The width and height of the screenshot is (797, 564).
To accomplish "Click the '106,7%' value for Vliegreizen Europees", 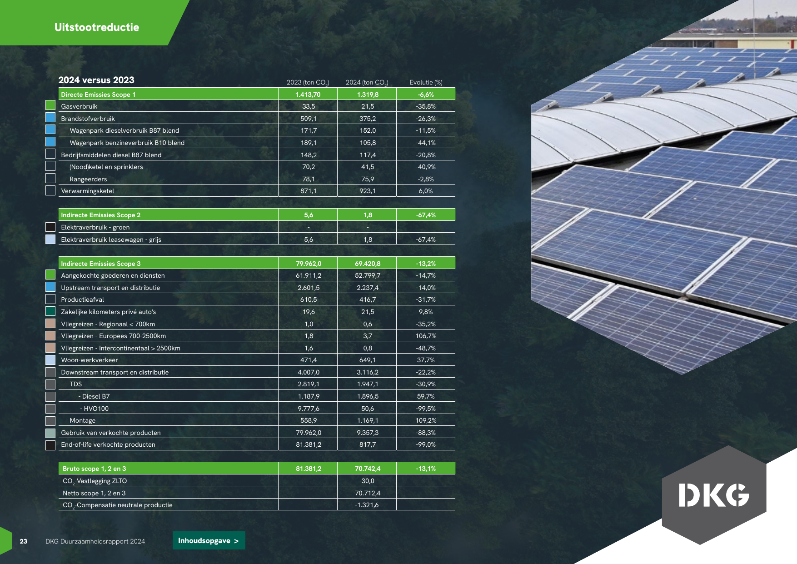I will pyautogui.click(x=426, y=336).
